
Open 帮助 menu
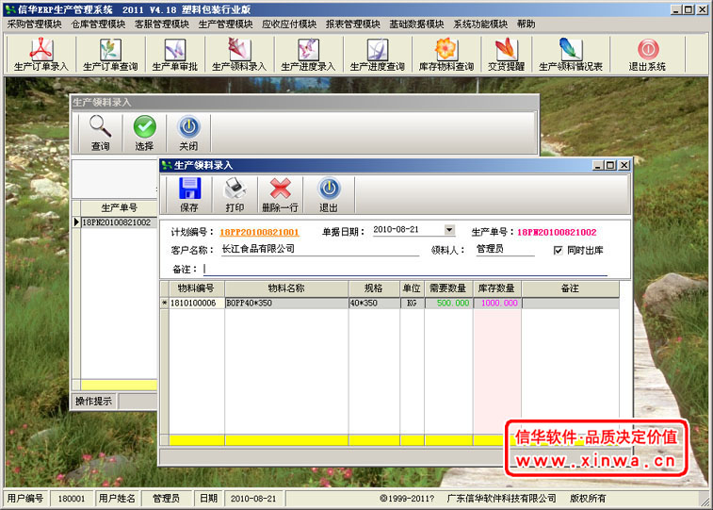[x=527, y=25]
